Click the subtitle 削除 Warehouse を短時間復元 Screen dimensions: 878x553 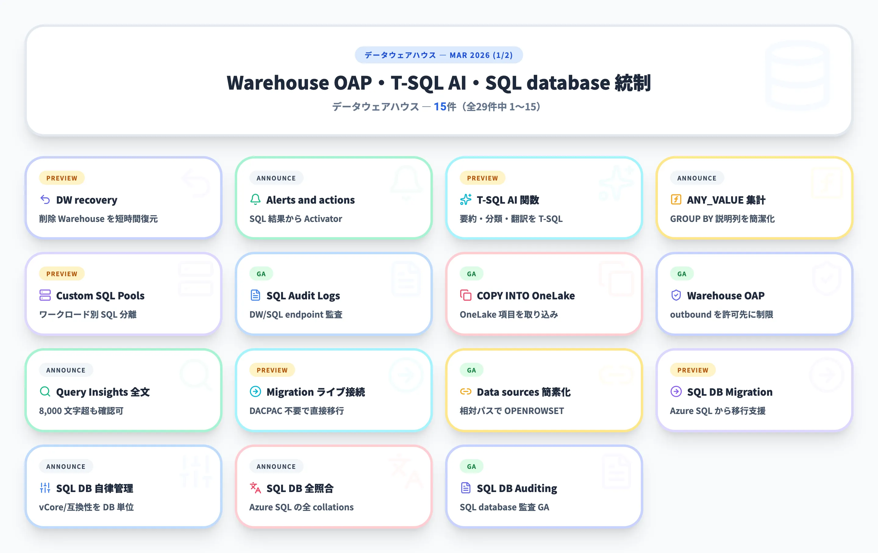coord(98,219)
